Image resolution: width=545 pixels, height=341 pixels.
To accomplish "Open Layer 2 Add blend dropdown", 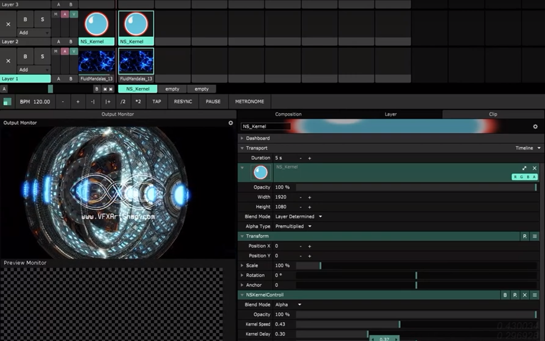I will [34, 33].
